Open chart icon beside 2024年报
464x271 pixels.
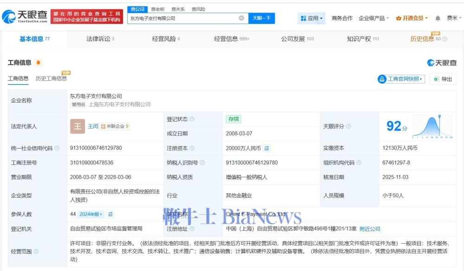110,214
